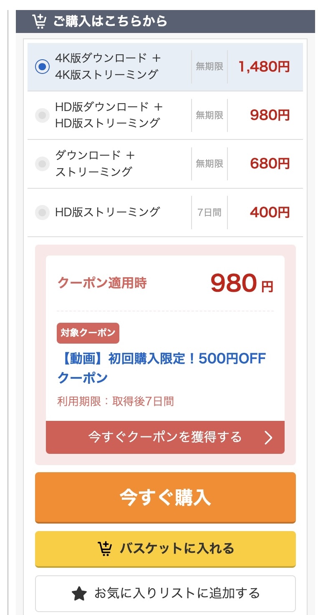The image size is (318, 615).
Task: Click the 1,480円 price
Action: (x=264, y=66)
